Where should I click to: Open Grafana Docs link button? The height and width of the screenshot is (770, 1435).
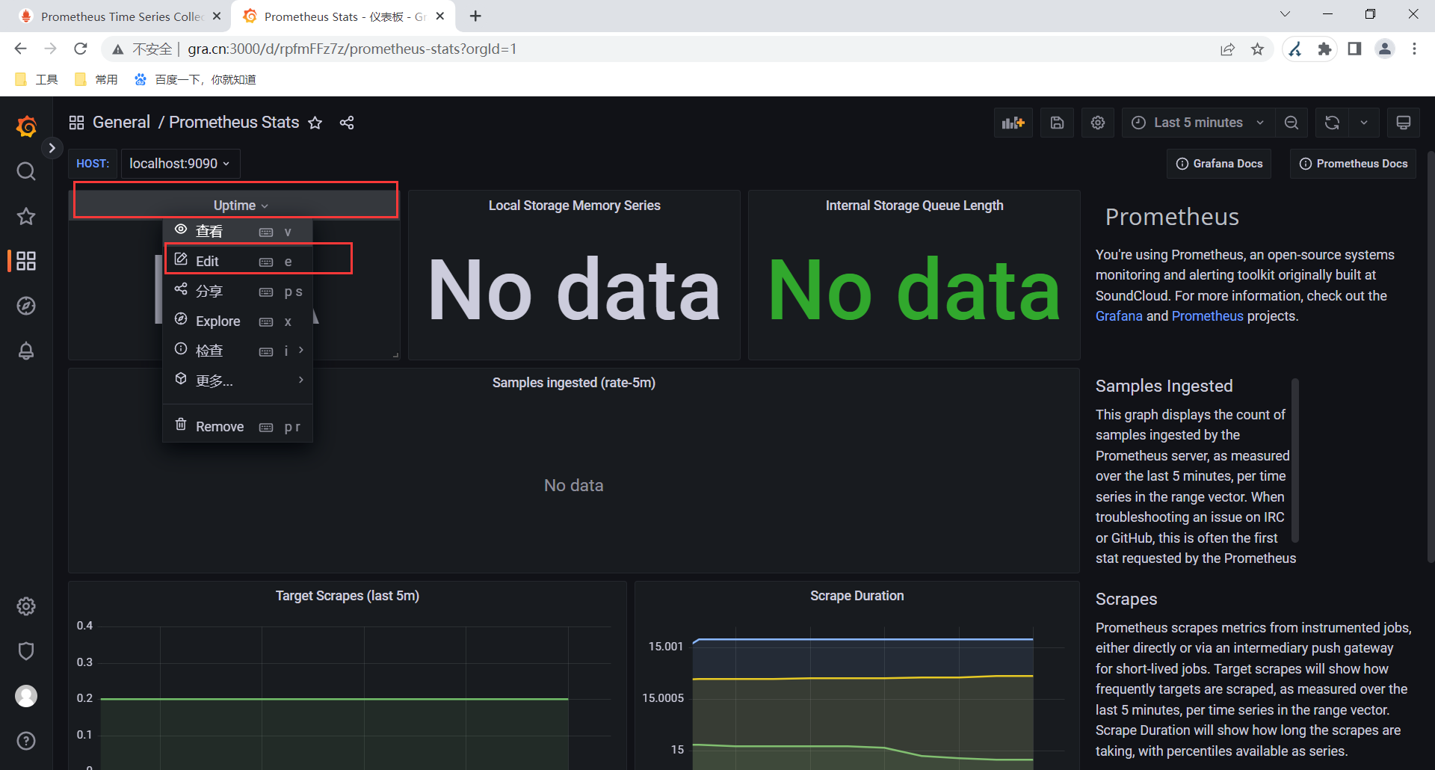click(1219, 164)
